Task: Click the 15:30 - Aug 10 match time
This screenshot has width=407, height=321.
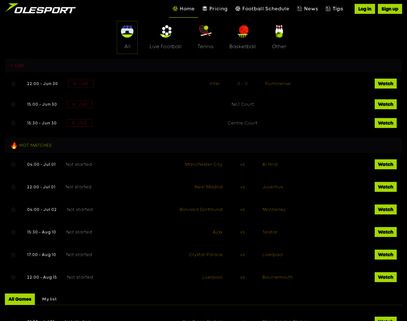Action: (x=42, y=232)
